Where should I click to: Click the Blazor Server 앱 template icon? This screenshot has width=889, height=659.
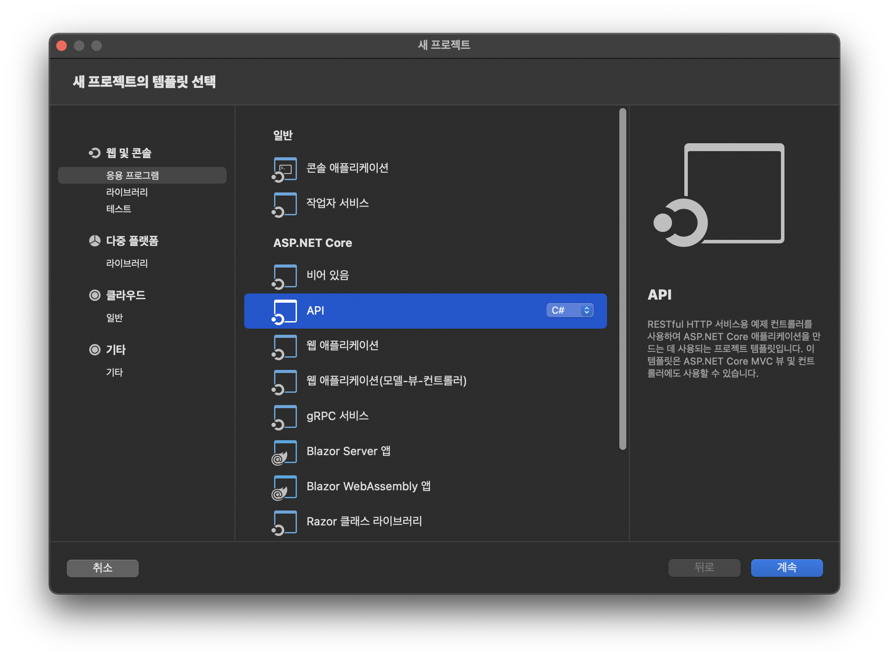[x=284, y=452]
